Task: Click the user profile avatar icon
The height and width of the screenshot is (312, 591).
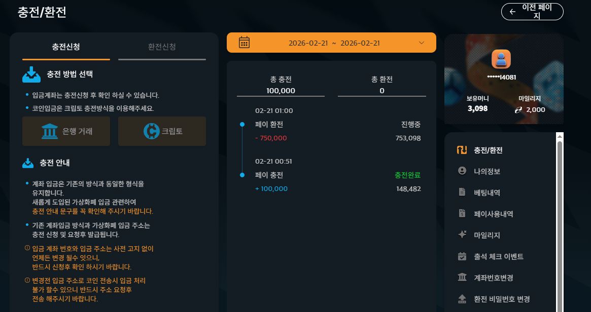Action: [x=501, y=59]
